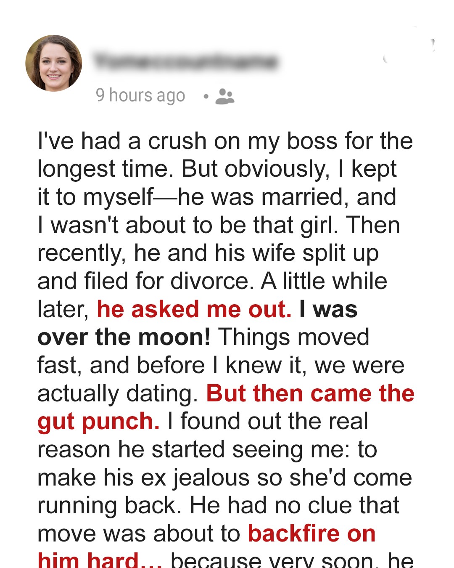
Task: Click the red 'he asked me out.' text
Action: click(194, 309)
